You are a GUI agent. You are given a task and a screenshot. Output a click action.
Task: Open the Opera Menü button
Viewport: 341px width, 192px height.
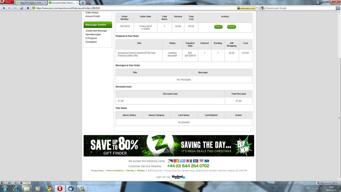(x=7, y=2)
